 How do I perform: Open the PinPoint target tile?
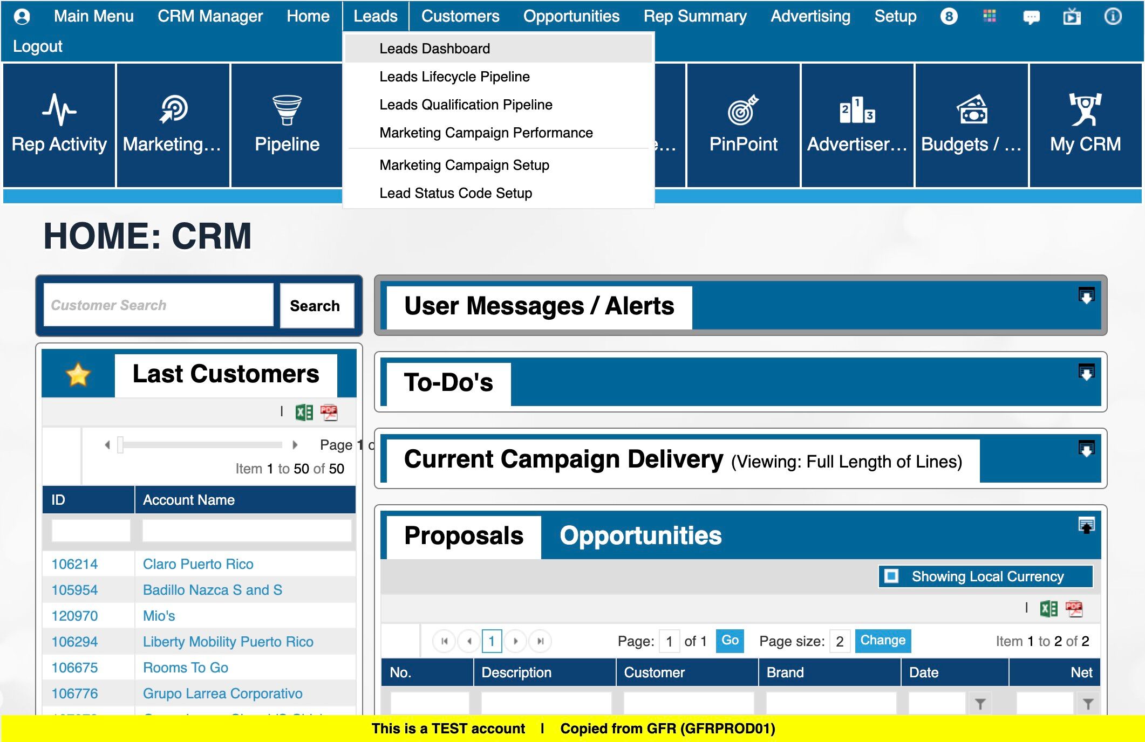point(743,125)
